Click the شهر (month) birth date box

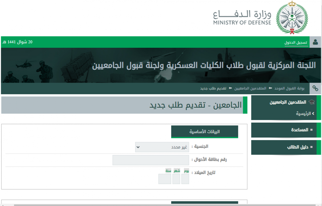pos(176,179)
